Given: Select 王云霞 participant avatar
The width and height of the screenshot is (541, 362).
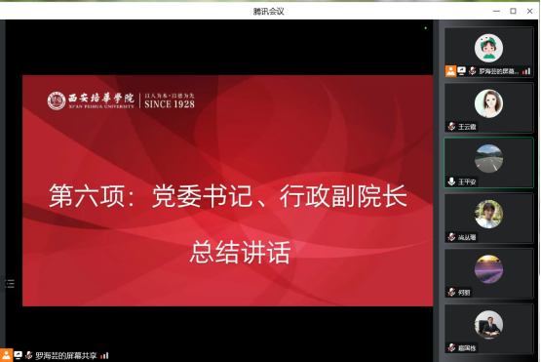Looking at the screenshot, I should click(x=488, y=103).
